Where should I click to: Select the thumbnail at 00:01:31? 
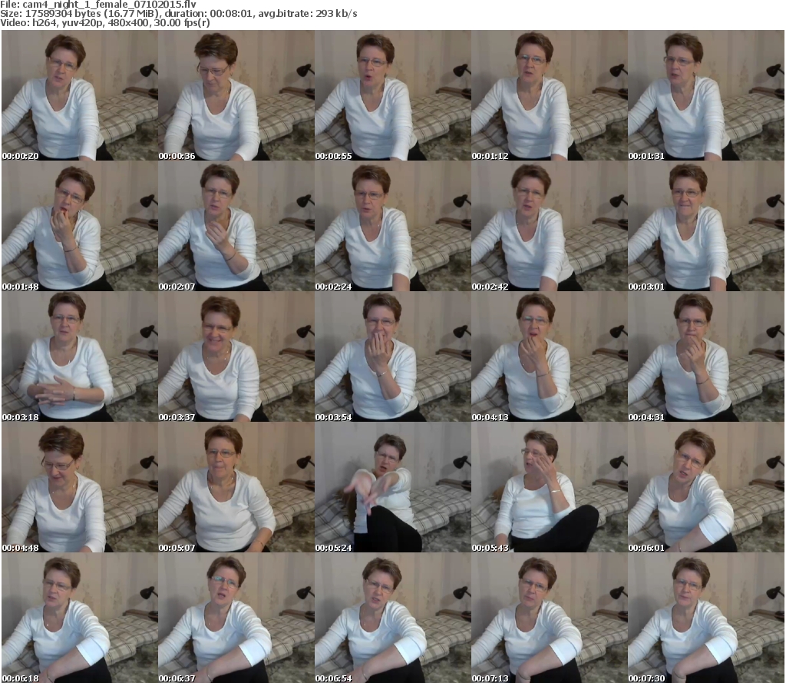[x=706, y=95]
